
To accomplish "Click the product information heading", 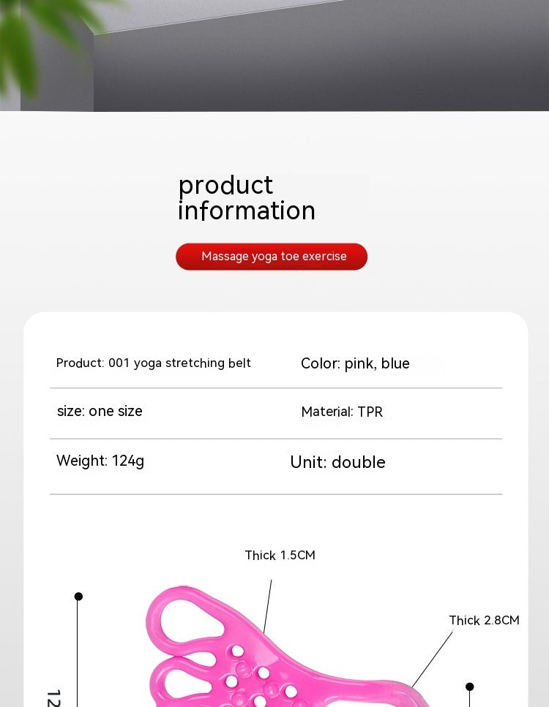I will [x=247, y=198].
